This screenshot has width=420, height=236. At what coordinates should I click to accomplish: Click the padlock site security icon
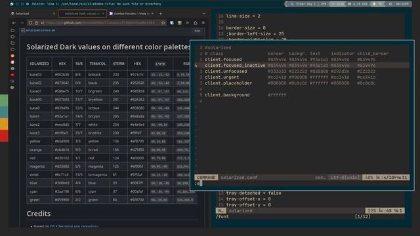coord(37,23)
